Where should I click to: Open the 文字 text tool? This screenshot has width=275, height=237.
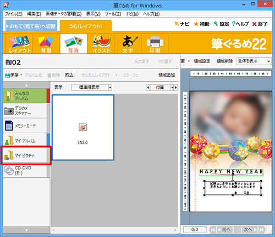(x=128, y=44)
